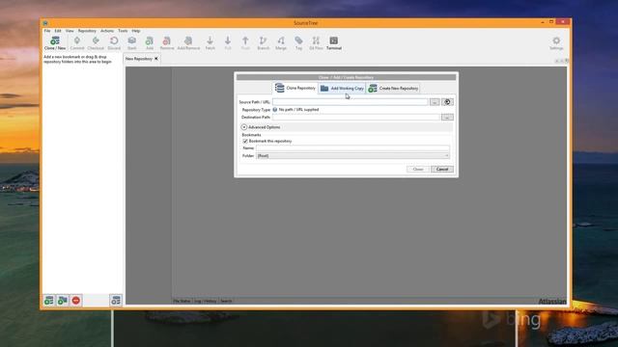This screenshot has width=618, height=347.
Task: Expand Advanced Options section
Action: tap(244, 127)
